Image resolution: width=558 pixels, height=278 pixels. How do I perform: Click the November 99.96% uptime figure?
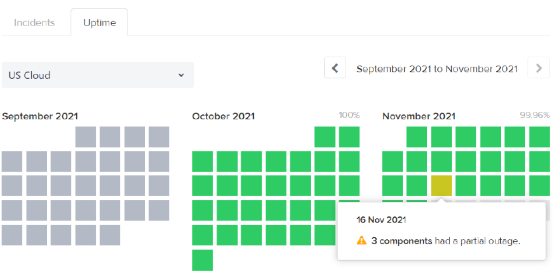(x=535, y=115)
